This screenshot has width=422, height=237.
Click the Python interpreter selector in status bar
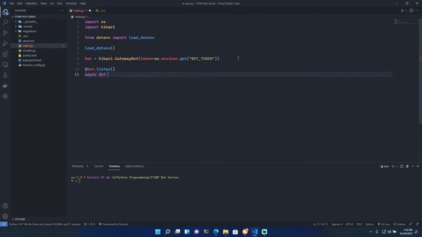point(45,224)
